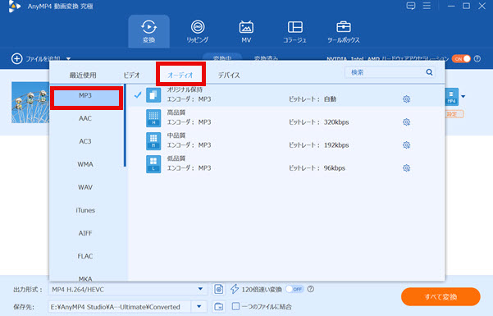
Task: Choose the 中品質 preset name
Action: click(176, 135)
